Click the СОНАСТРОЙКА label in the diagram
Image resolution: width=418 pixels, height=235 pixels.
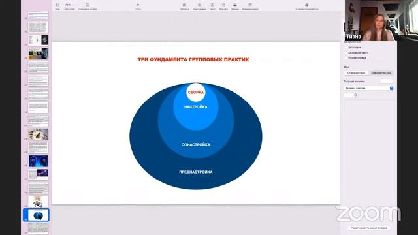[x=196, y=145]
